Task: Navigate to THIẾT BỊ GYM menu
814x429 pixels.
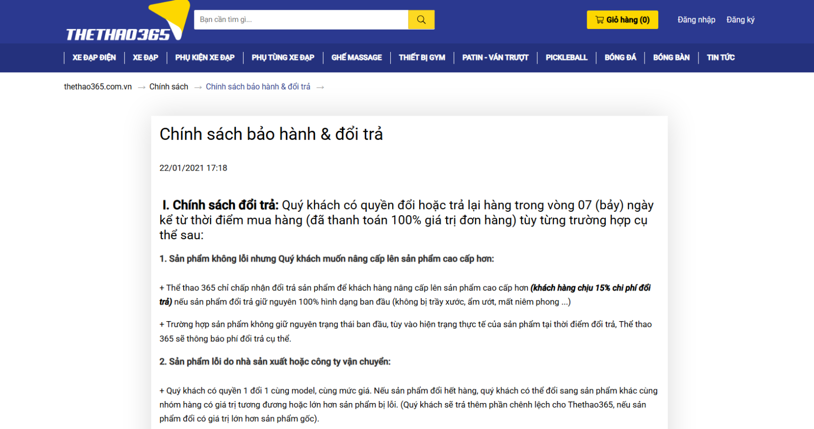Action: point(422,58)
